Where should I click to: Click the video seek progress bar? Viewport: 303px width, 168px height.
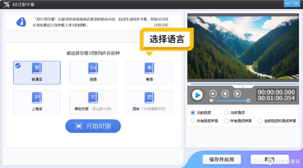coord(243,84)
